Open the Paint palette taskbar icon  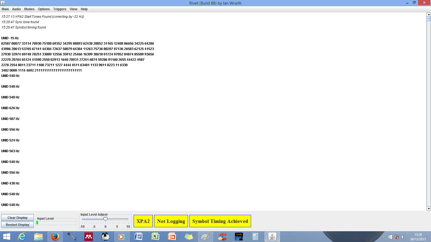[205, 237]
